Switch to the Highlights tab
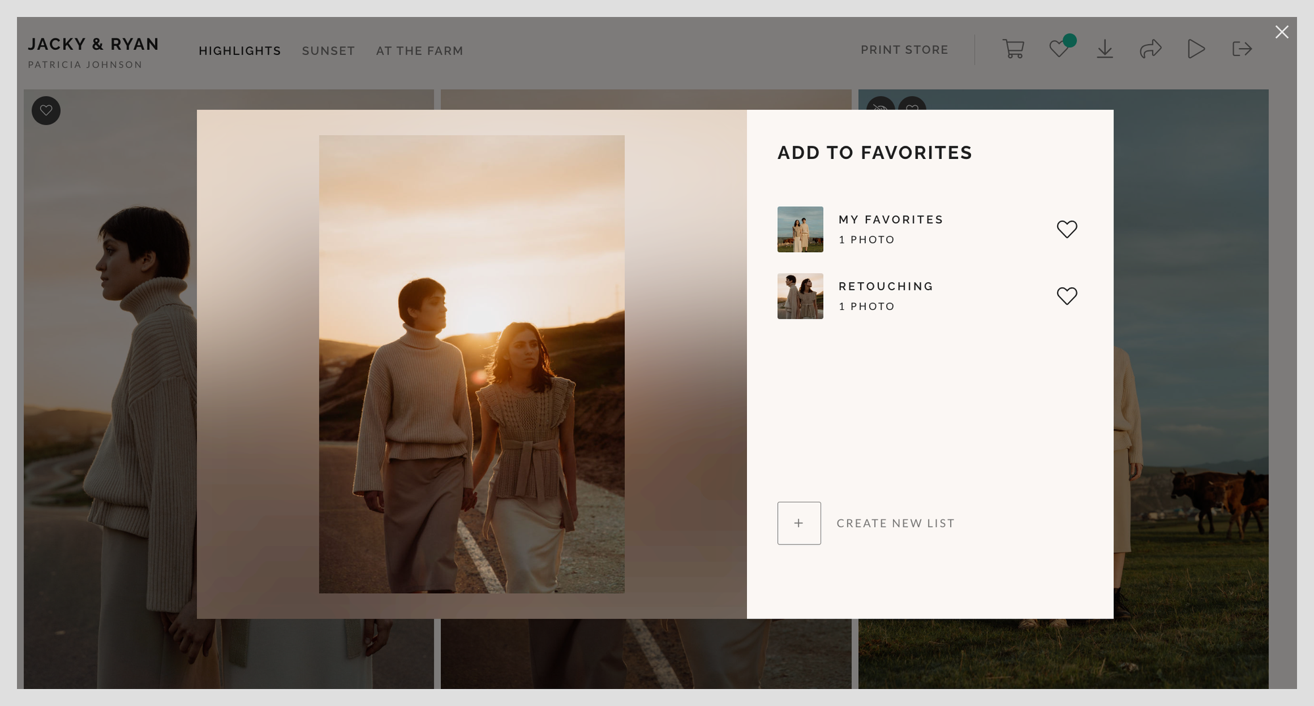Image resolution: width=1314 pixels, height=706 pixels. pyautogui.click(x=240, y=51)
